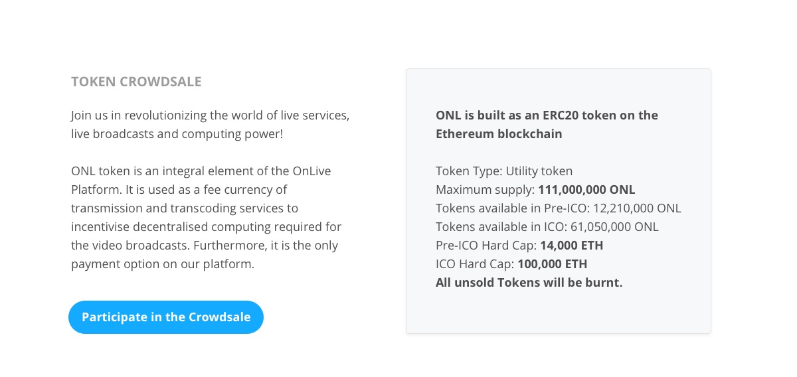Click the 'transmission and transcoding services' line

(x=185, y=208)
